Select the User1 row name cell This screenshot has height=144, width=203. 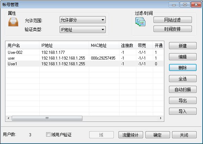(12, 64)
